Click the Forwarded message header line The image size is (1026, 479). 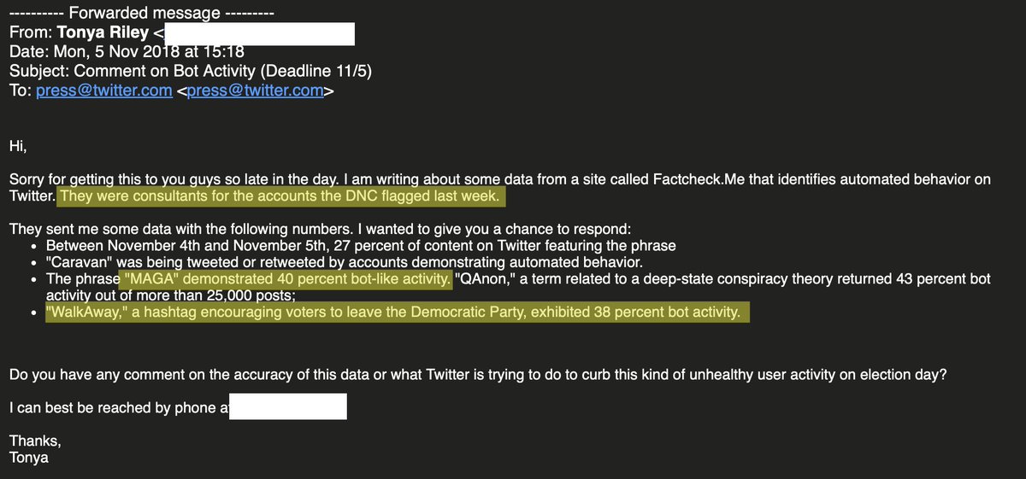(x=141, y=15)
